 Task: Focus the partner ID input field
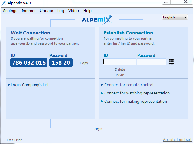point(120,62)
